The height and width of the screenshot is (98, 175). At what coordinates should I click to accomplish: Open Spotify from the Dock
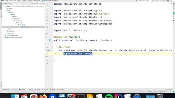(x=109, y=96)
